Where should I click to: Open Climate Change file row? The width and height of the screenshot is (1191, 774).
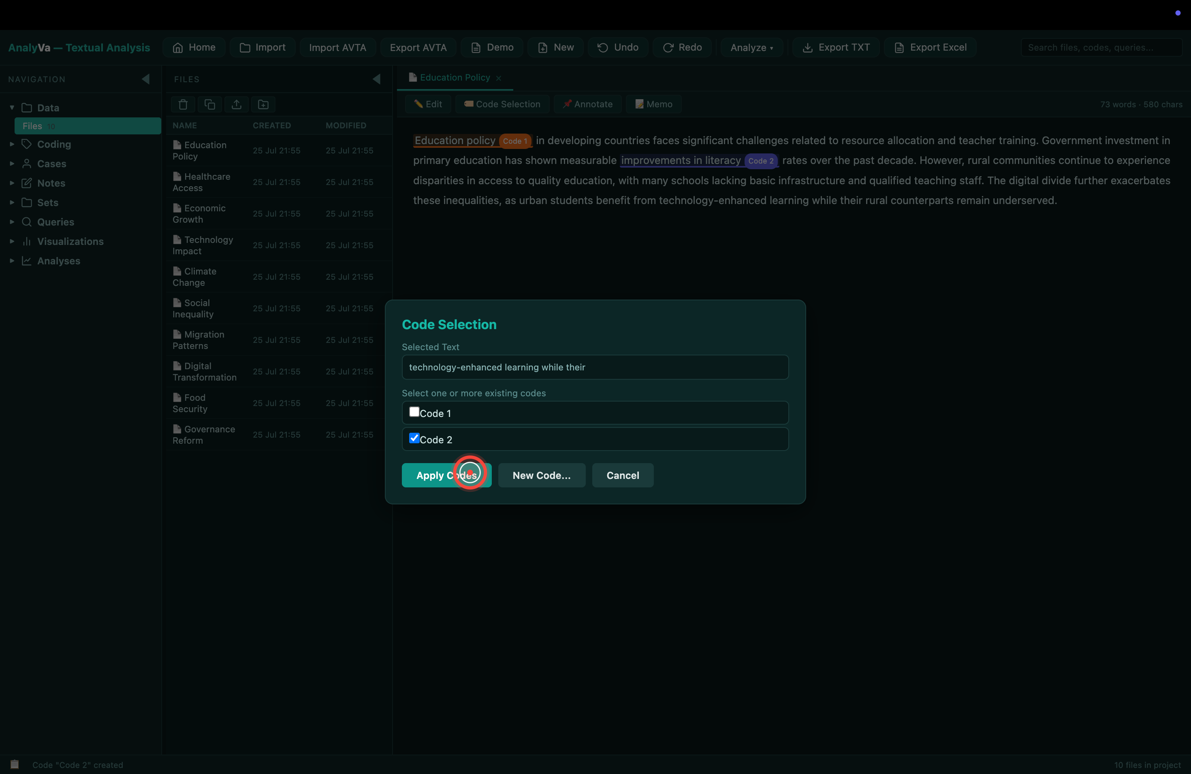coord(278,276)
